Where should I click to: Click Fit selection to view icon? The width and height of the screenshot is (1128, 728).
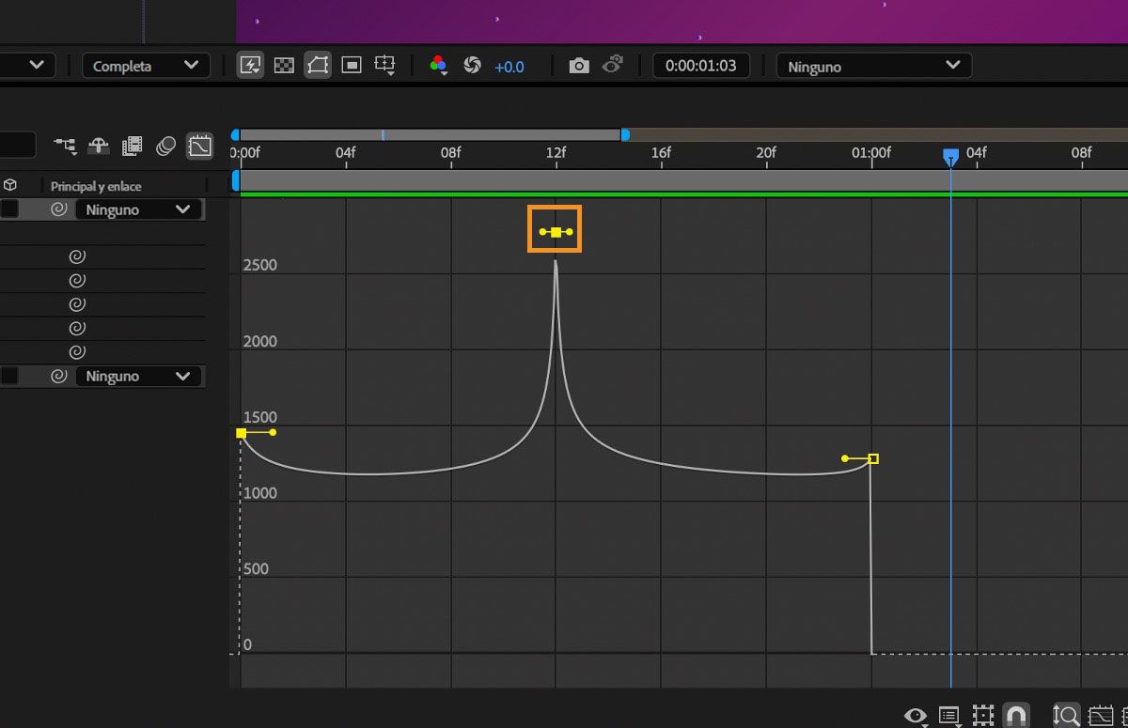1100,716
